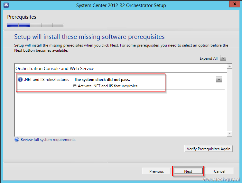Click the .NET and IIS roles/features row label

pyautogui.click(x=46, y=80)
